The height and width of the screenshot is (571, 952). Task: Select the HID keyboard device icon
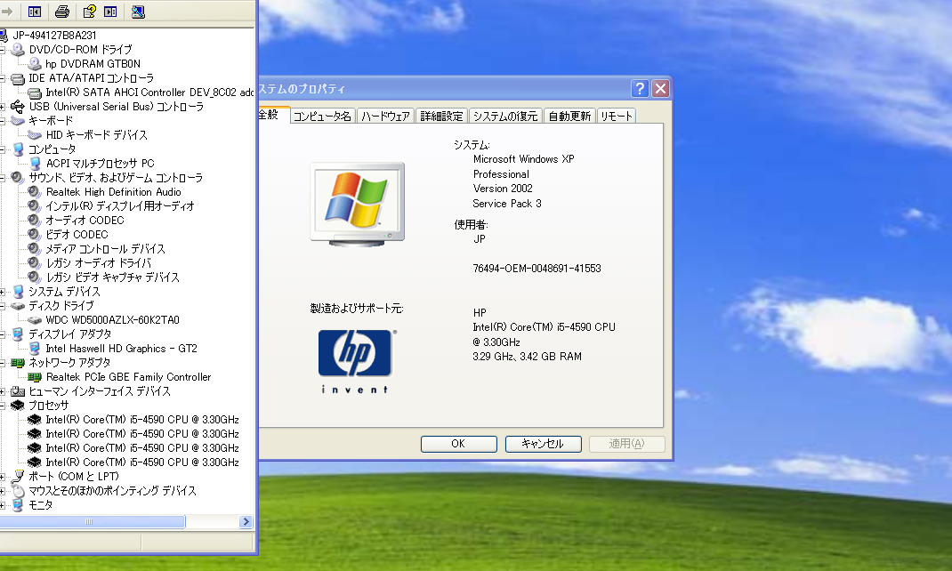point(35,134)
